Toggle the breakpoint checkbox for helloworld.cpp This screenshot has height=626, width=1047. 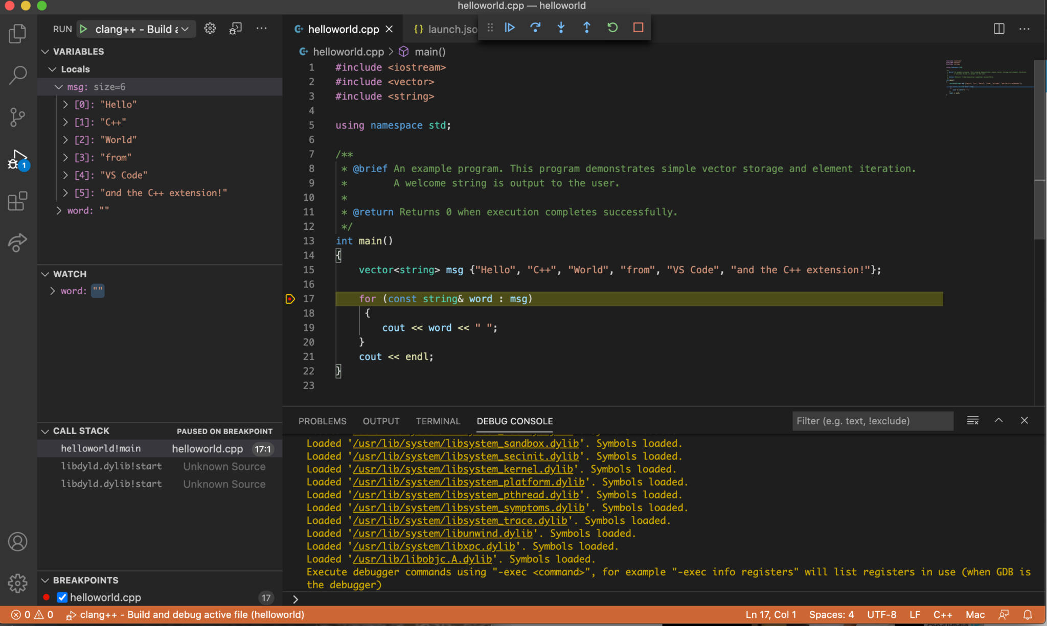point(63,597)
